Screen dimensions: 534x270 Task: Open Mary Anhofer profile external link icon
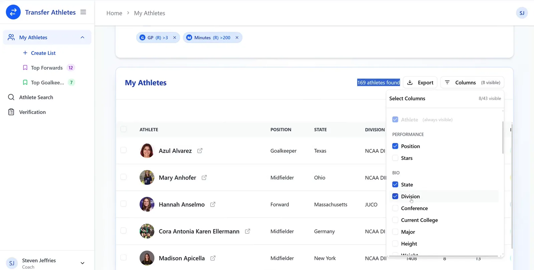[204, 178]
